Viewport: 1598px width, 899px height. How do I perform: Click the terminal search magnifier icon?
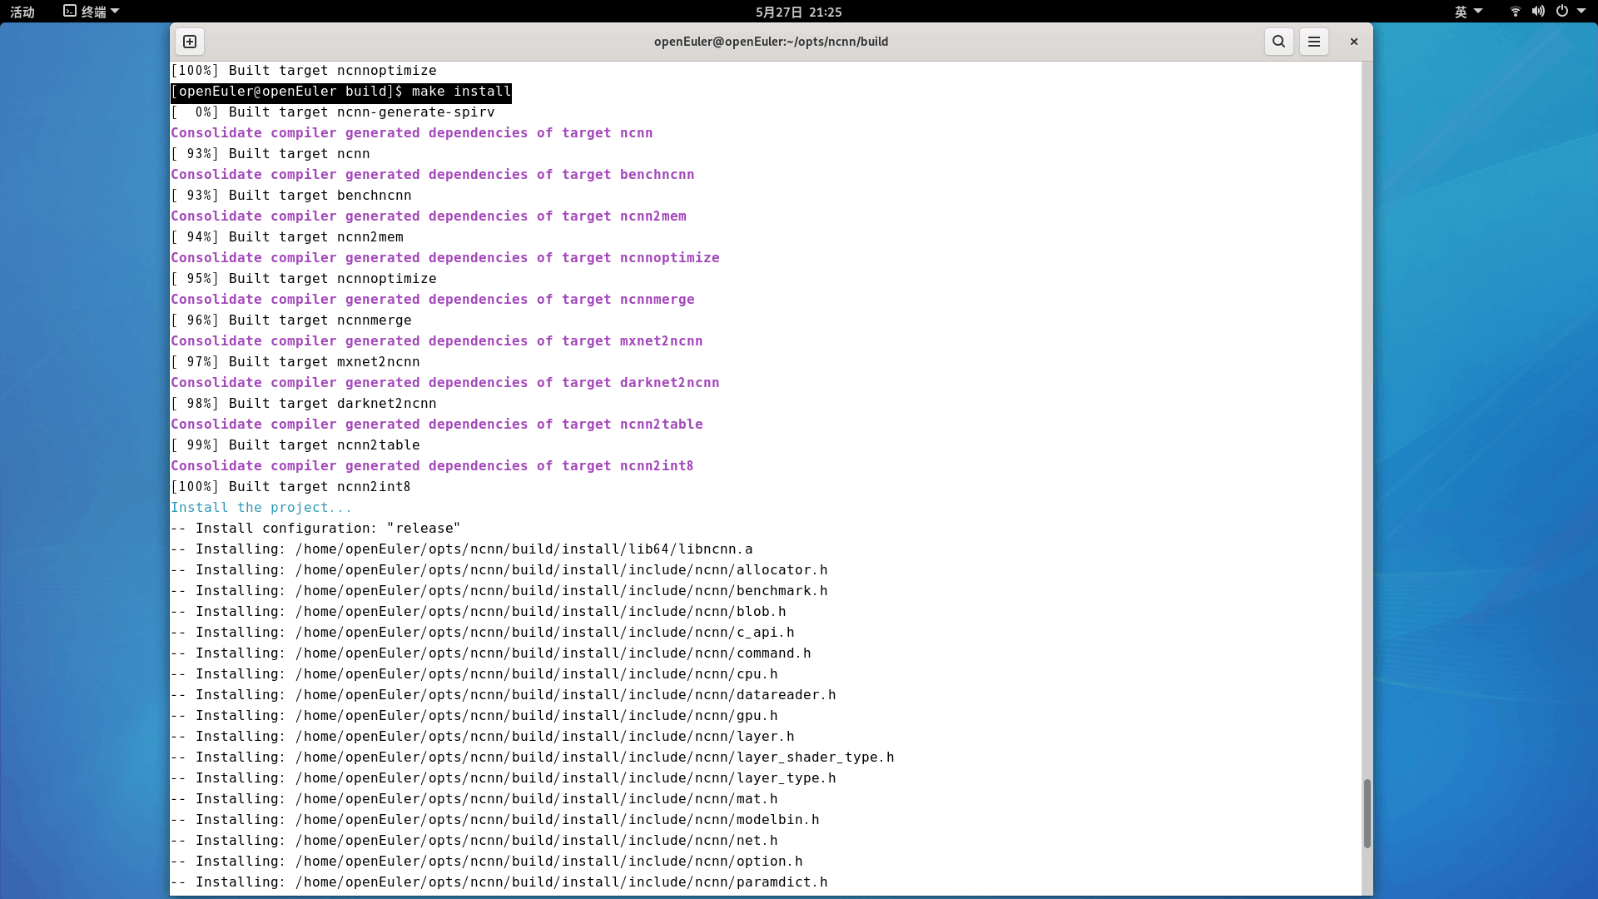click(1278, 42)
